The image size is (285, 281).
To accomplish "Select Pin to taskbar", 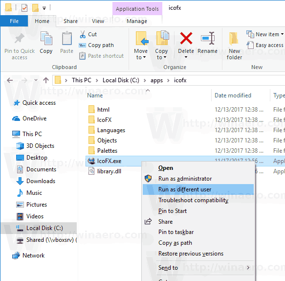I will [198, 232].
